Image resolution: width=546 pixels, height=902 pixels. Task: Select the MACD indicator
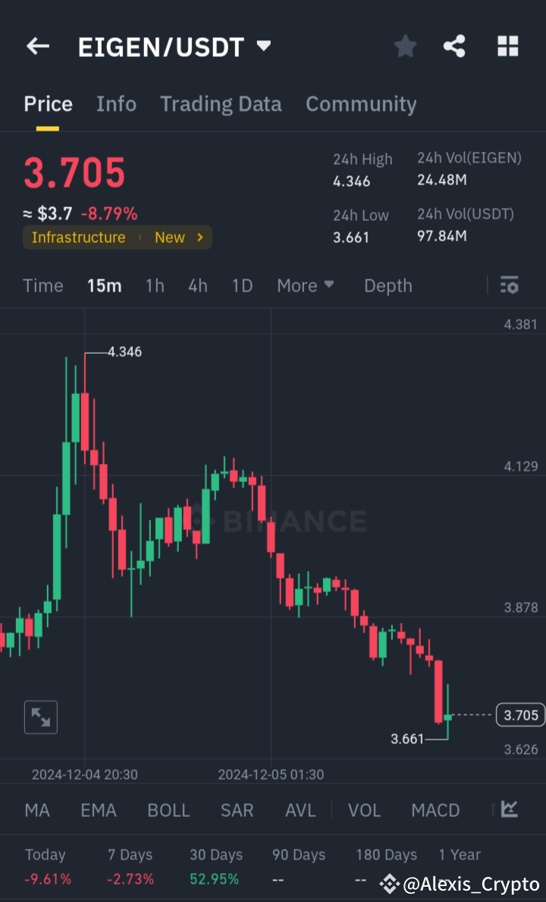click(x=435, y=810)
